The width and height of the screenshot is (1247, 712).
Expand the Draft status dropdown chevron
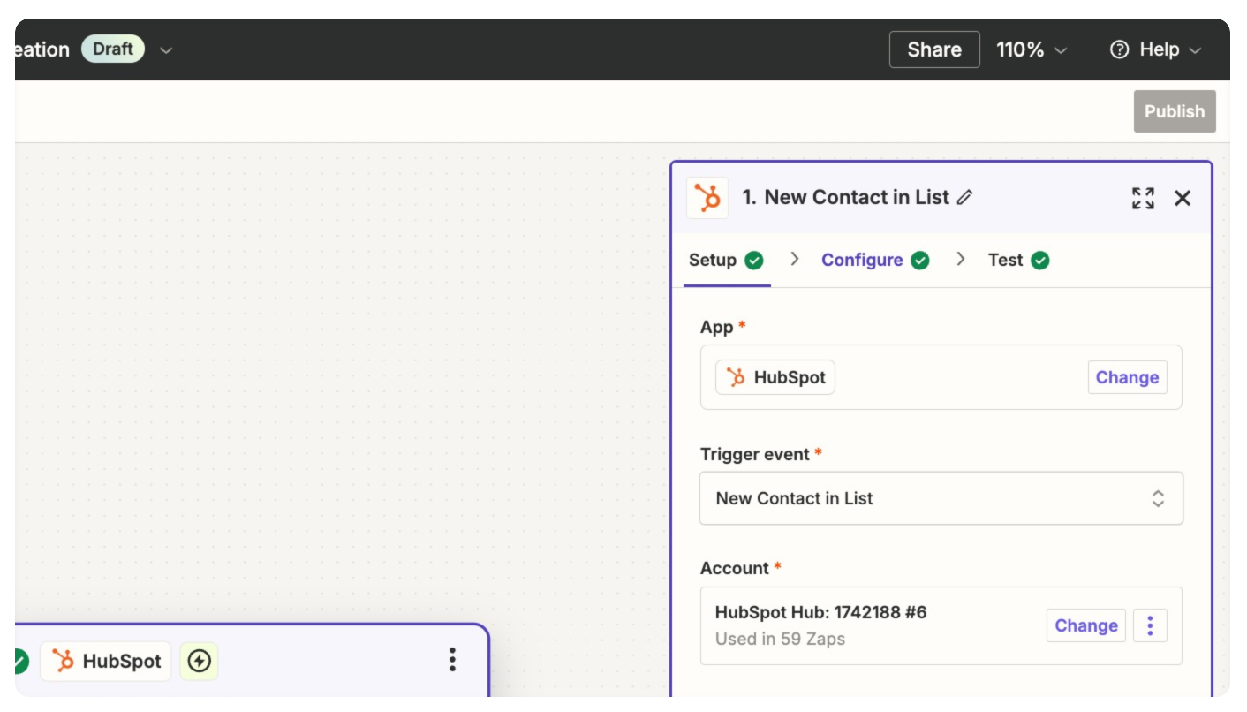click(x=166, y=49)
